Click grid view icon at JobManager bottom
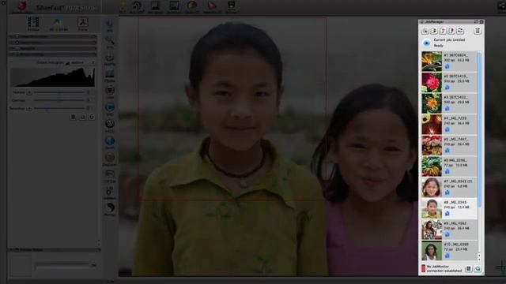 pyautogui.click(x=469, y=268)
